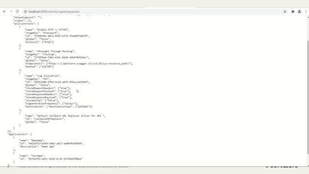Click the "logGenerationFrequency" Always line
Viewport: 309px width, 174px height.
(52, 103)
